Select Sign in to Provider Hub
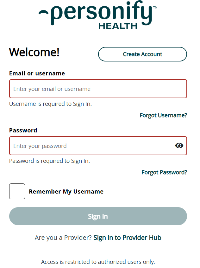Image resolution: width=200 pixels, height=268 pixels. click(128, 237)
